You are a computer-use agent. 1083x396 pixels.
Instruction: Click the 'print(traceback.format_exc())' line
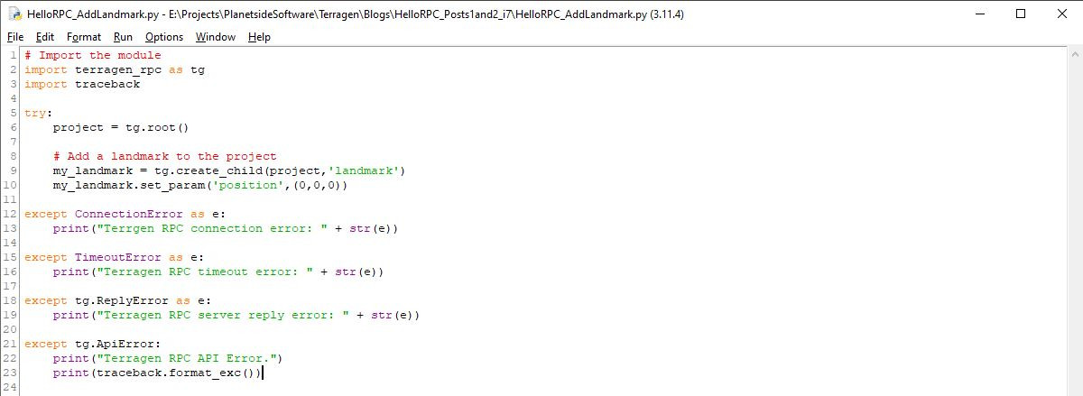click(x=158, y=373)
